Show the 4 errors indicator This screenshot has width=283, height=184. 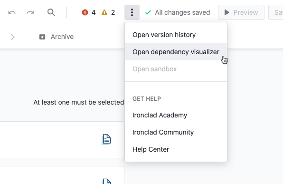click(89, 12)
